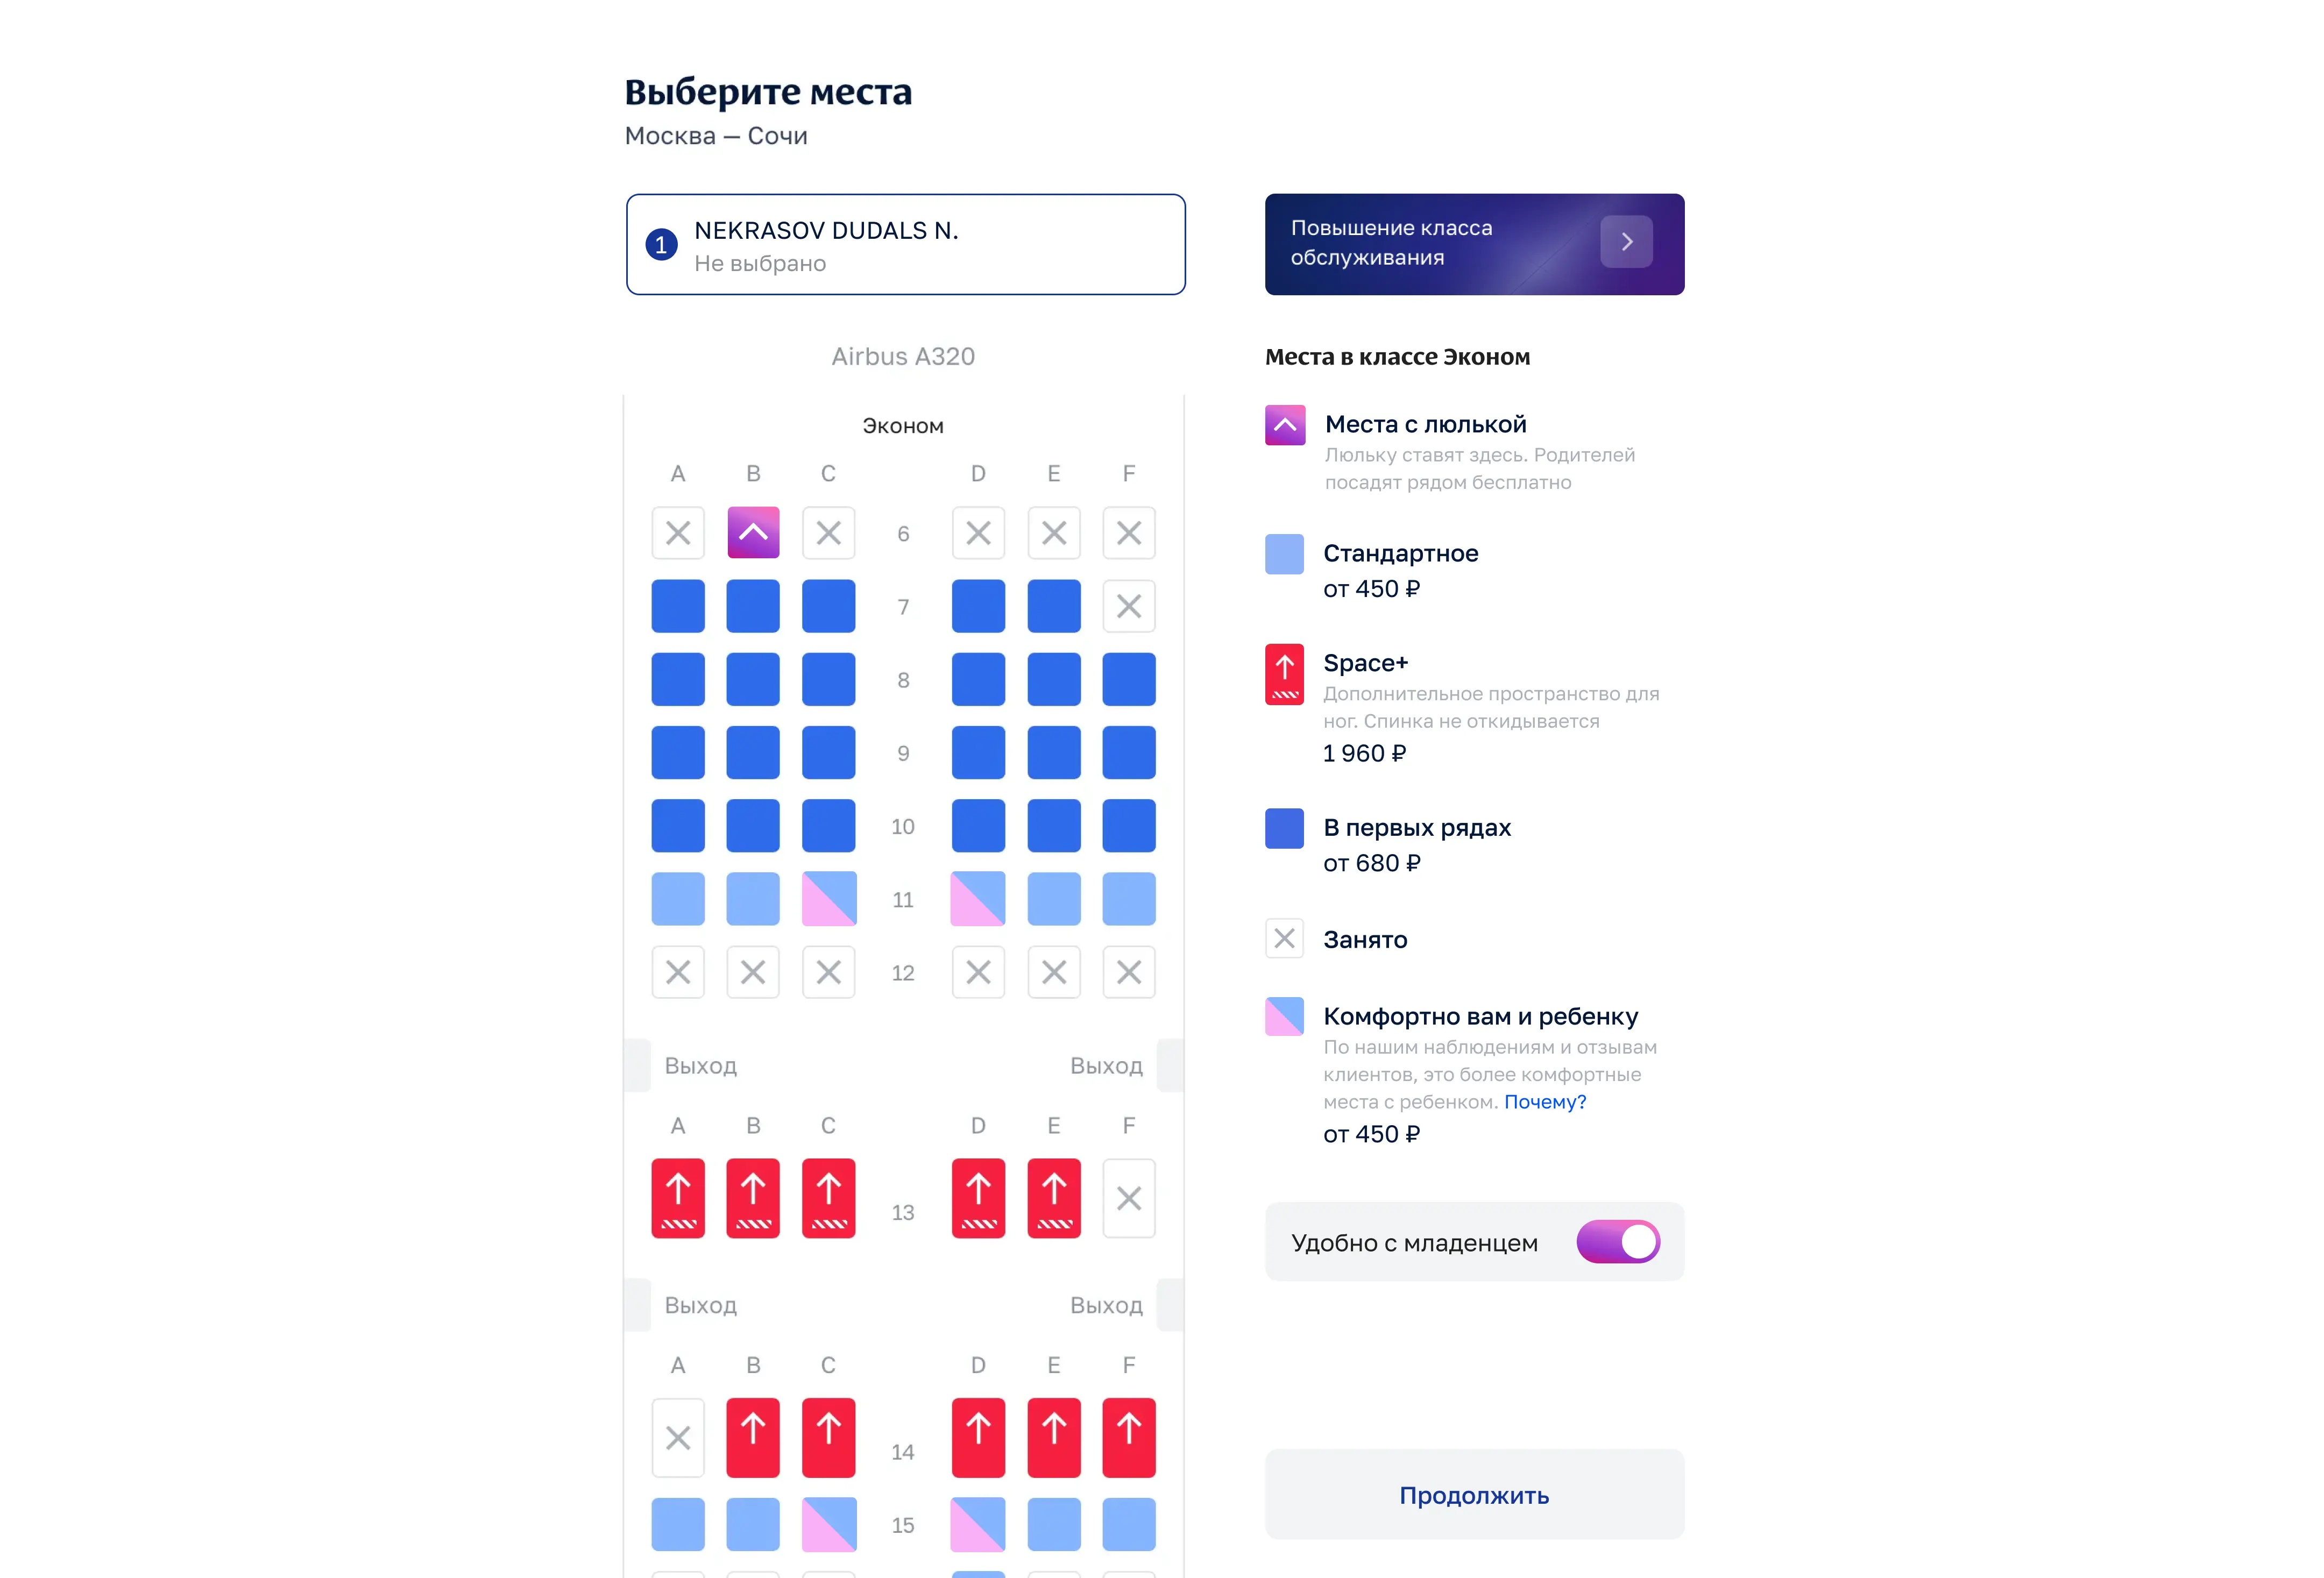Choose Space+ seat 13A
2324x1578 pixels.
(x=678, y=1198)
